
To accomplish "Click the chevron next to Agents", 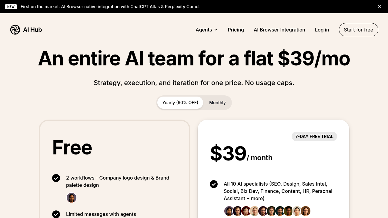I will click(x=216, y=30).
